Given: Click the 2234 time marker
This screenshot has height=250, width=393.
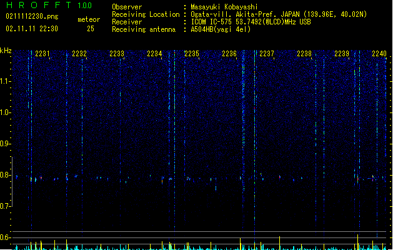Looking at the screenshot, I should [x=154, y=54].
